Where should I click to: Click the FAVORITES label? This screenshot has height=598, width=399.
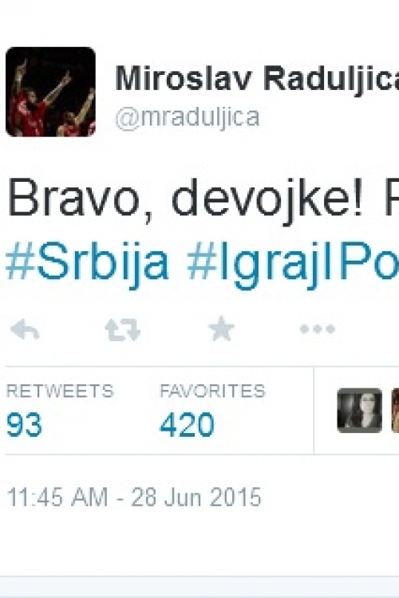[212, 391]
